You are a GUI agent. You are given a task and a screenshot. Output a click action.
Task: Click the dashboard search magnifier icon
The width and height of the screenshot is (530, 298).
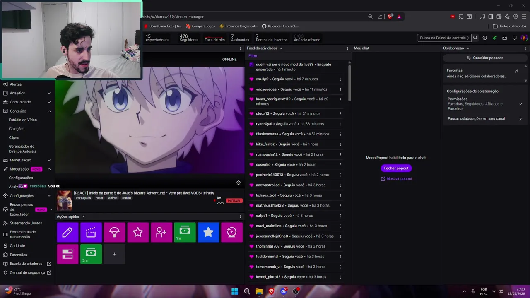click(x=475, y=38)
